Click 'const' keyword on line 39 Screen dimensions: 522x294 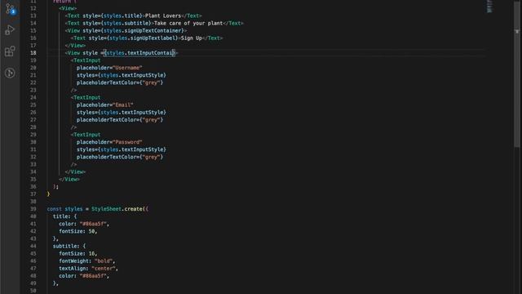[55, 209]
